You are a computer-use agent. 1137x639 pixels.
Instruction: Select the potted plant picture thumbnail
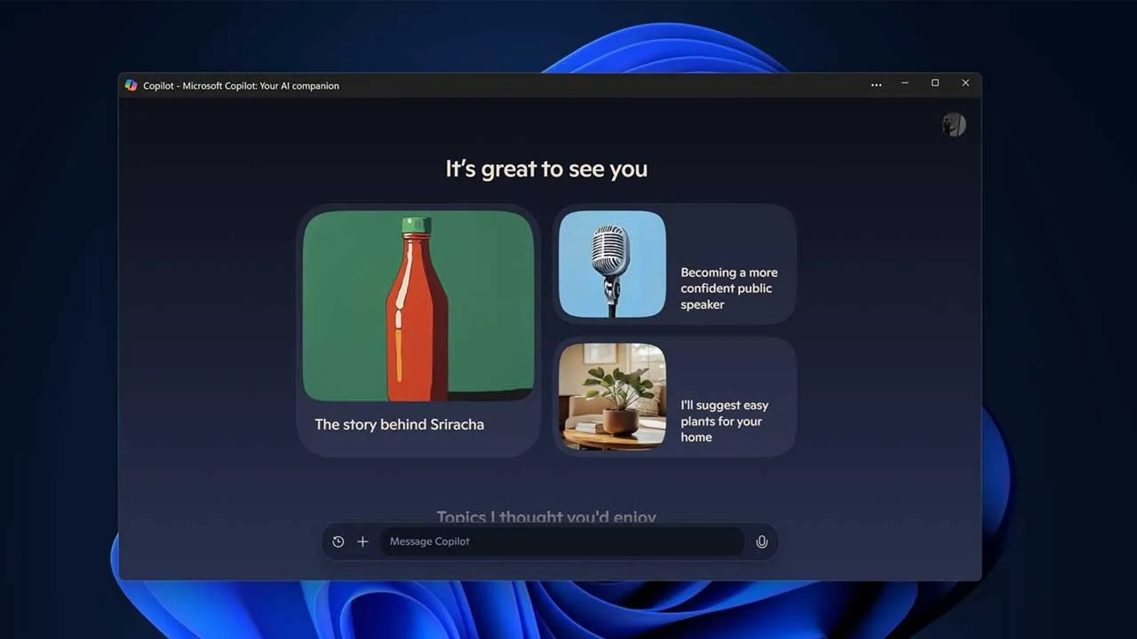[x=612, y=397]
